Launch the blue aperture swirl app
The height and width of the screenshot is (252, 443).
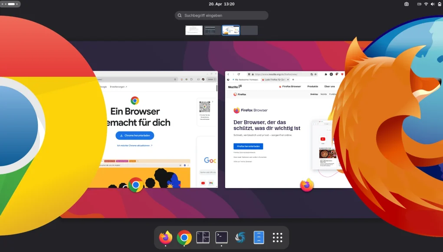(240, 237)
